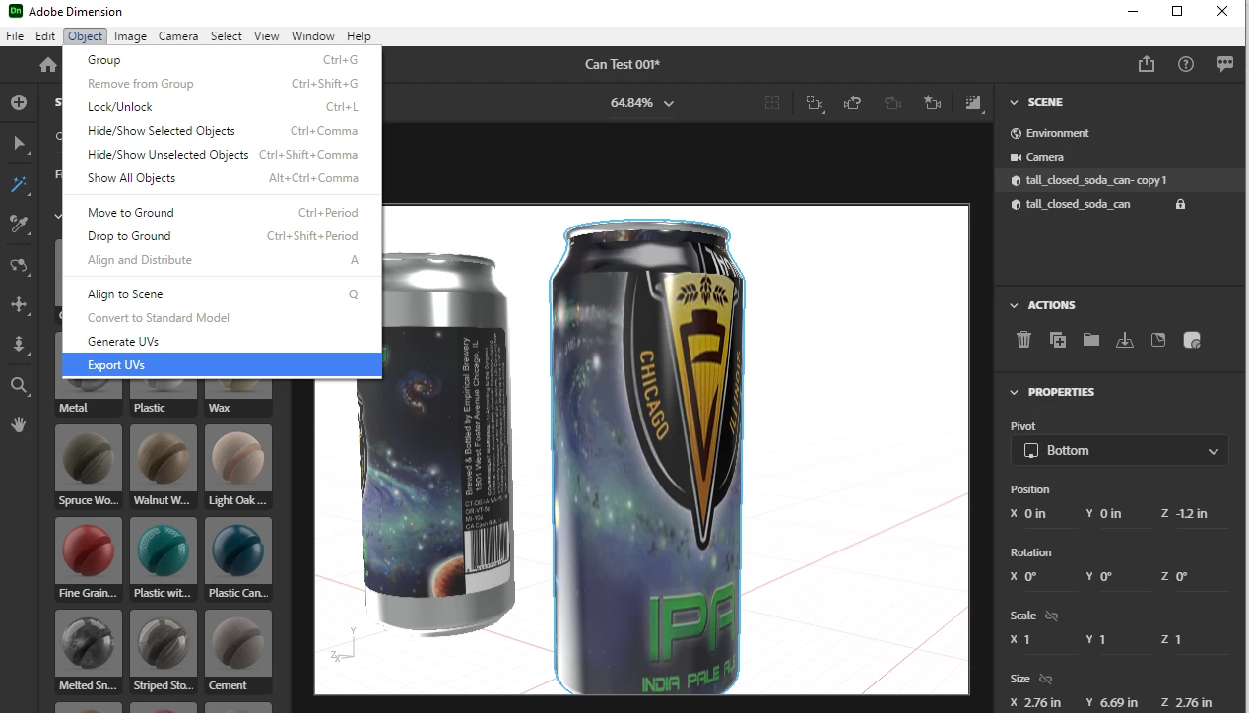This screenshot has width=1249, height=713.
Task: Select Align to Scene menu entry
Action: click(x=222, y=294)
